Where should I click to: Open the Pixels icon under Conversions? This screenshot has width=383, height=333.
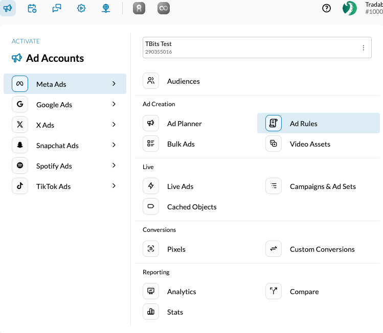[x=151, y=249]
